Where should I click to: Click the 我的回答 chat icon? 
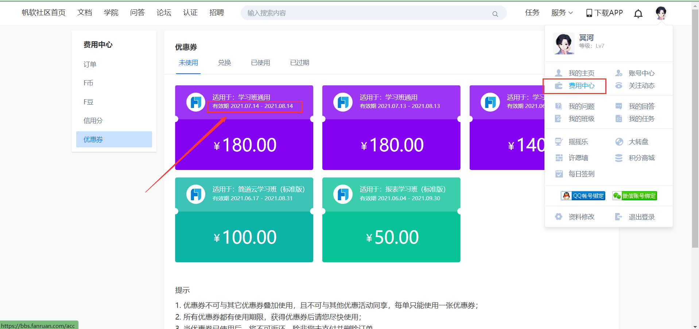coord(619,106)
